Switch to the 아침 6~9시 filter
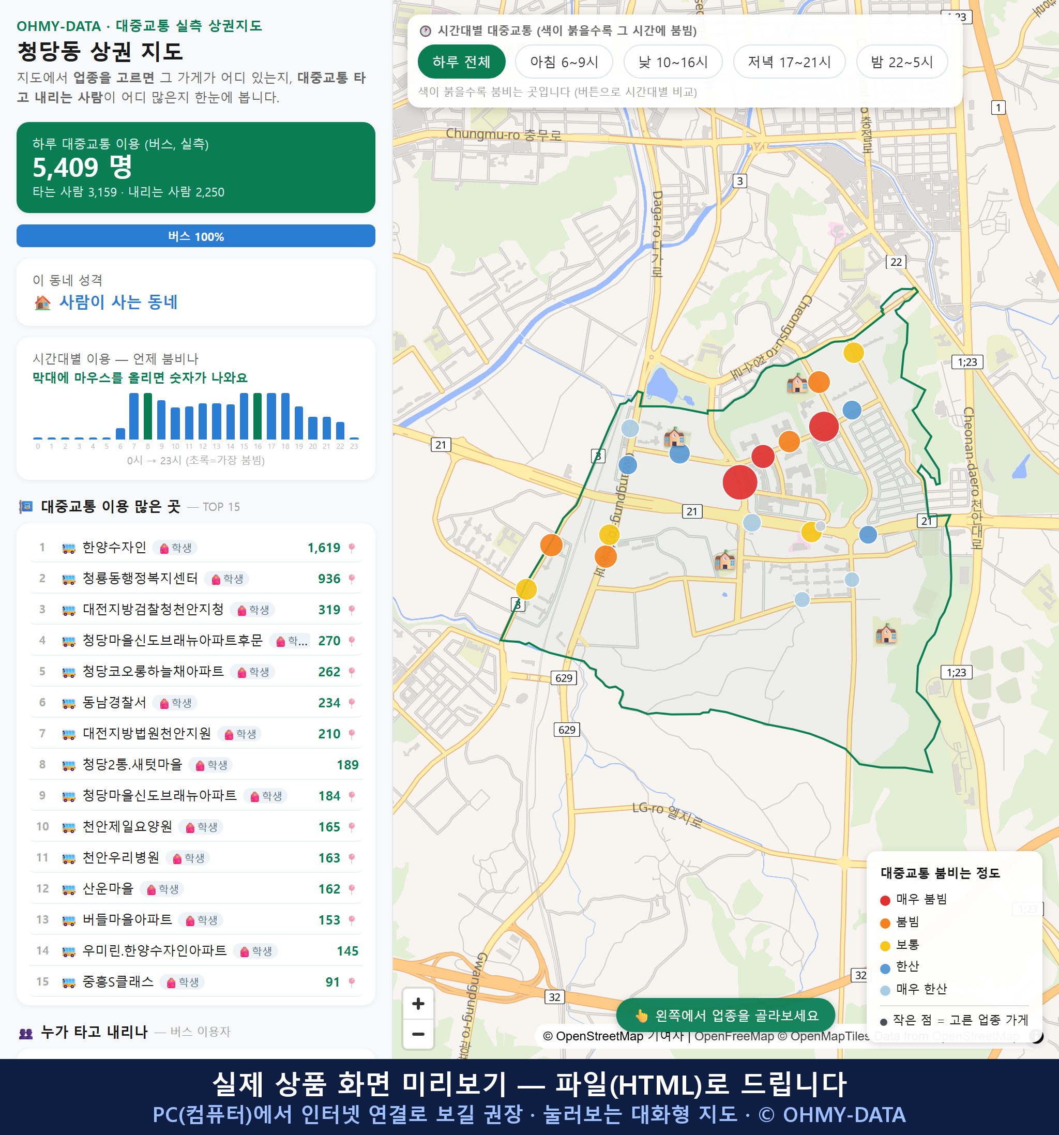Viewport: 1059px width, 1135px height. coord(564,62)
